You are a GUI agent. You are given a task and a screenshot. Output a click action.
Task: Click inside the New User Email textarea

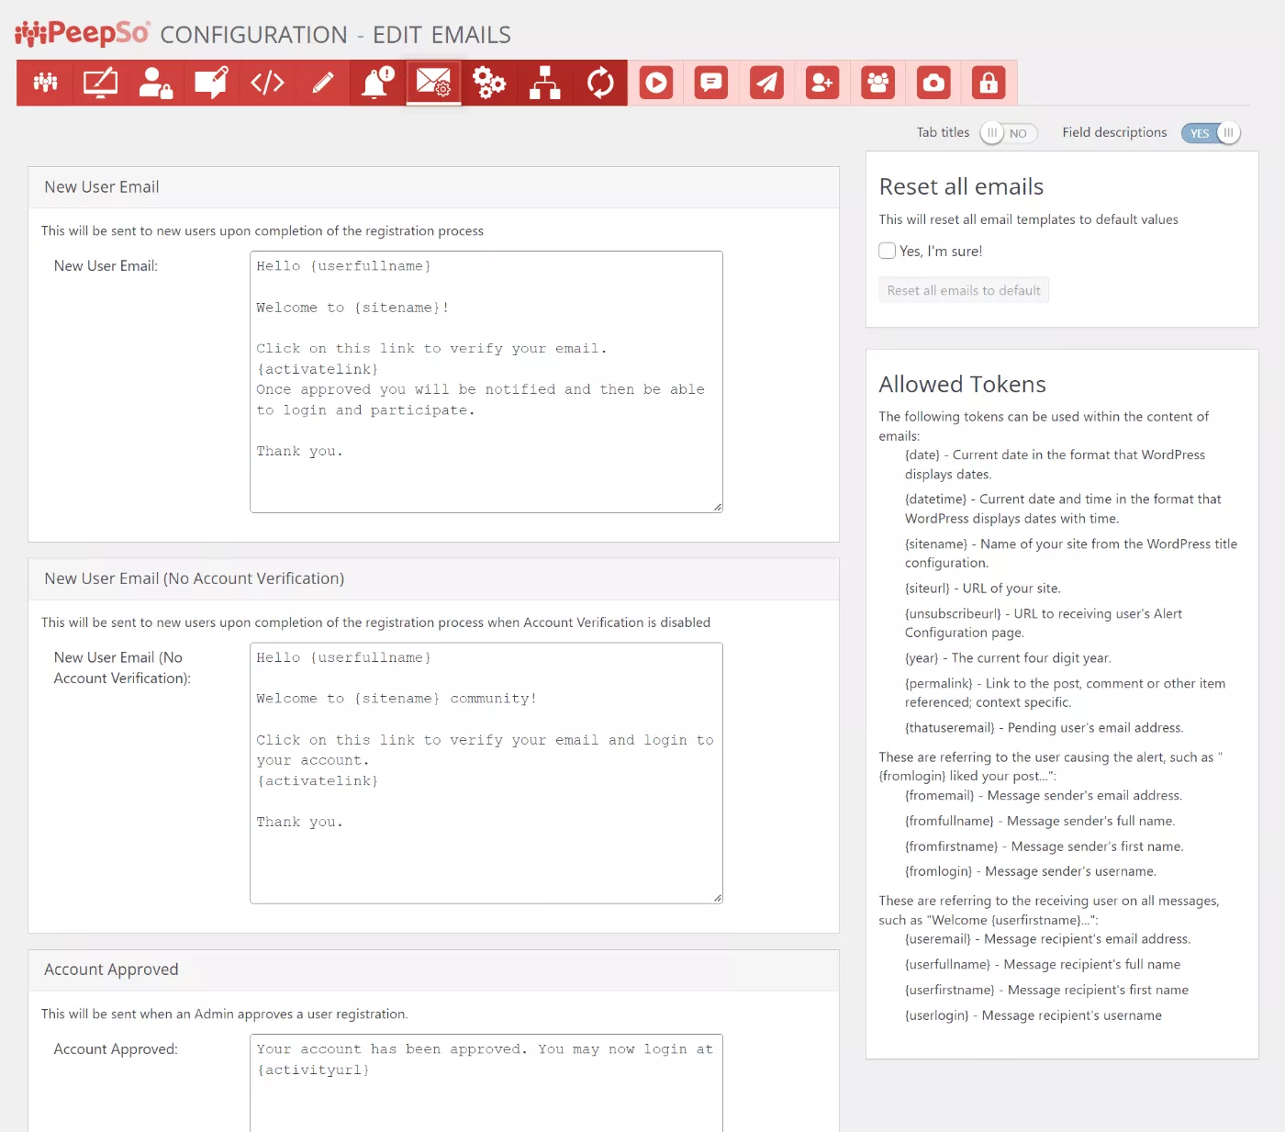486,382
